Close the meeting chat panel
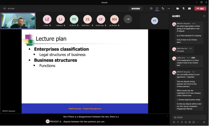Viewport: 209px width, 126px height. click(x=204, y=16)
